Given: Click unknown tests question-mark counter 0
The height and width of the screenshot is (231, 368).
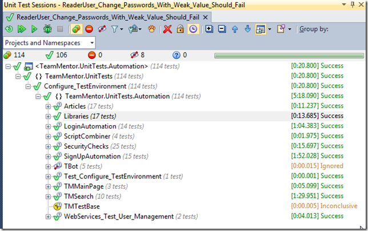Looking at the screenshot, I should coord(179,55).
